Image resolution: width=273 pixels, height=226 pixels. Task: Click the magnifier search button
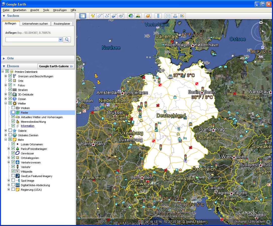67,40
